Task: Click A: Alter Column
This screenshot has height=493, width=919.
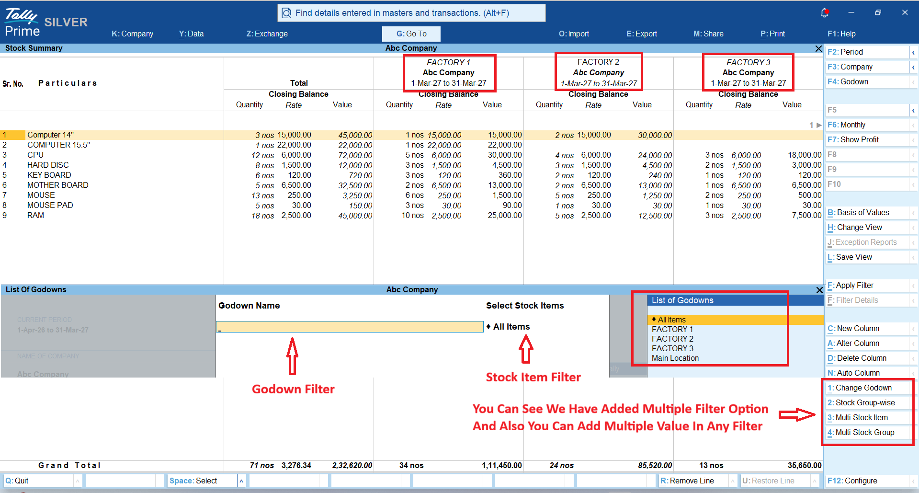Action: tap(867, 344)
